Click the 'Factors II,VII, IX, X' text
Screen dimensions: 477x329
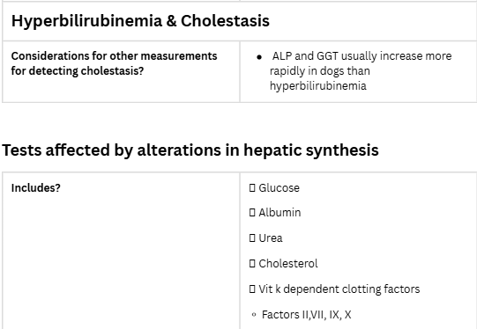(307, 315)
